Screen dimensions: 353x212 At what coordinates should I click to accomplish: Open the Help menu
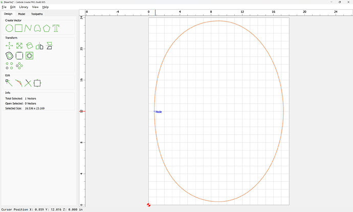pyautogui.click(x=45, y=7)
